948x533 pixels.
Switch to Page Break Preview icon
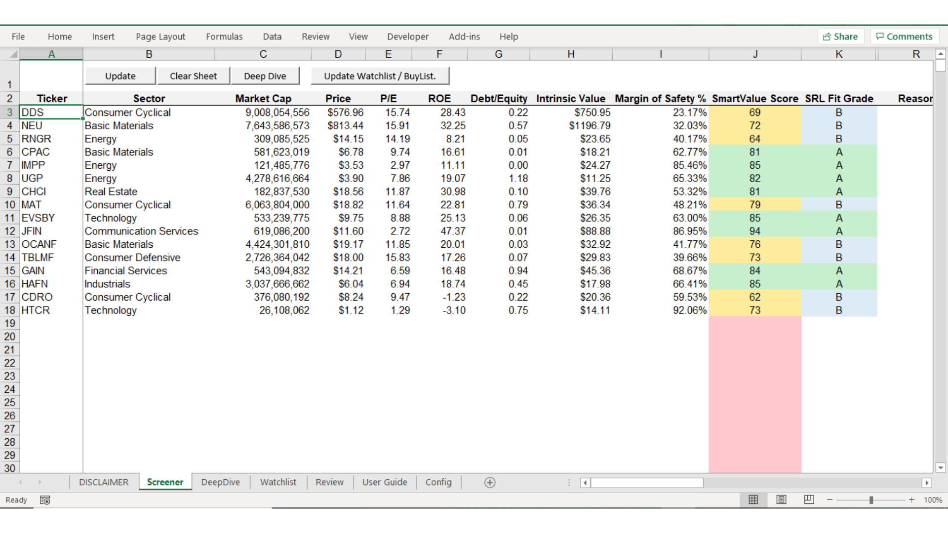click(809, 499)
